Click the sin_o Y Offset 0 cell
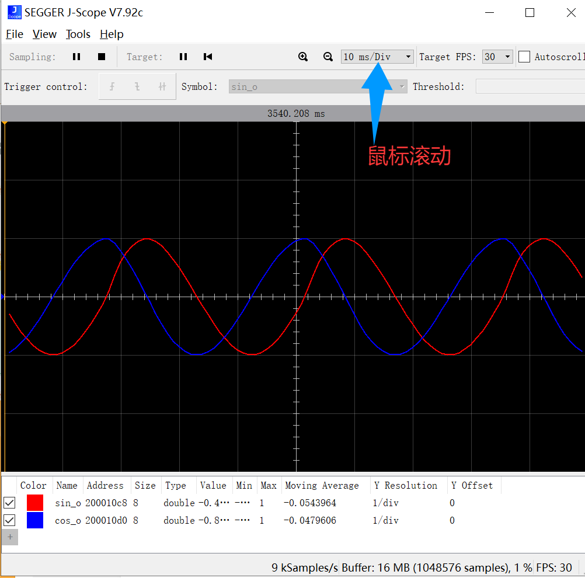 point(452,503)
